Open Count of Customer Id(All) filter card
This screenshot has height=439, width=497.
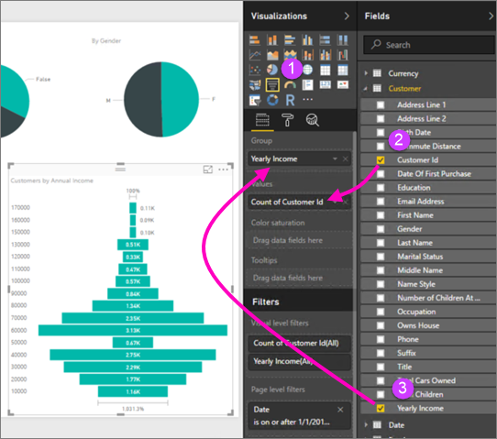300,344
